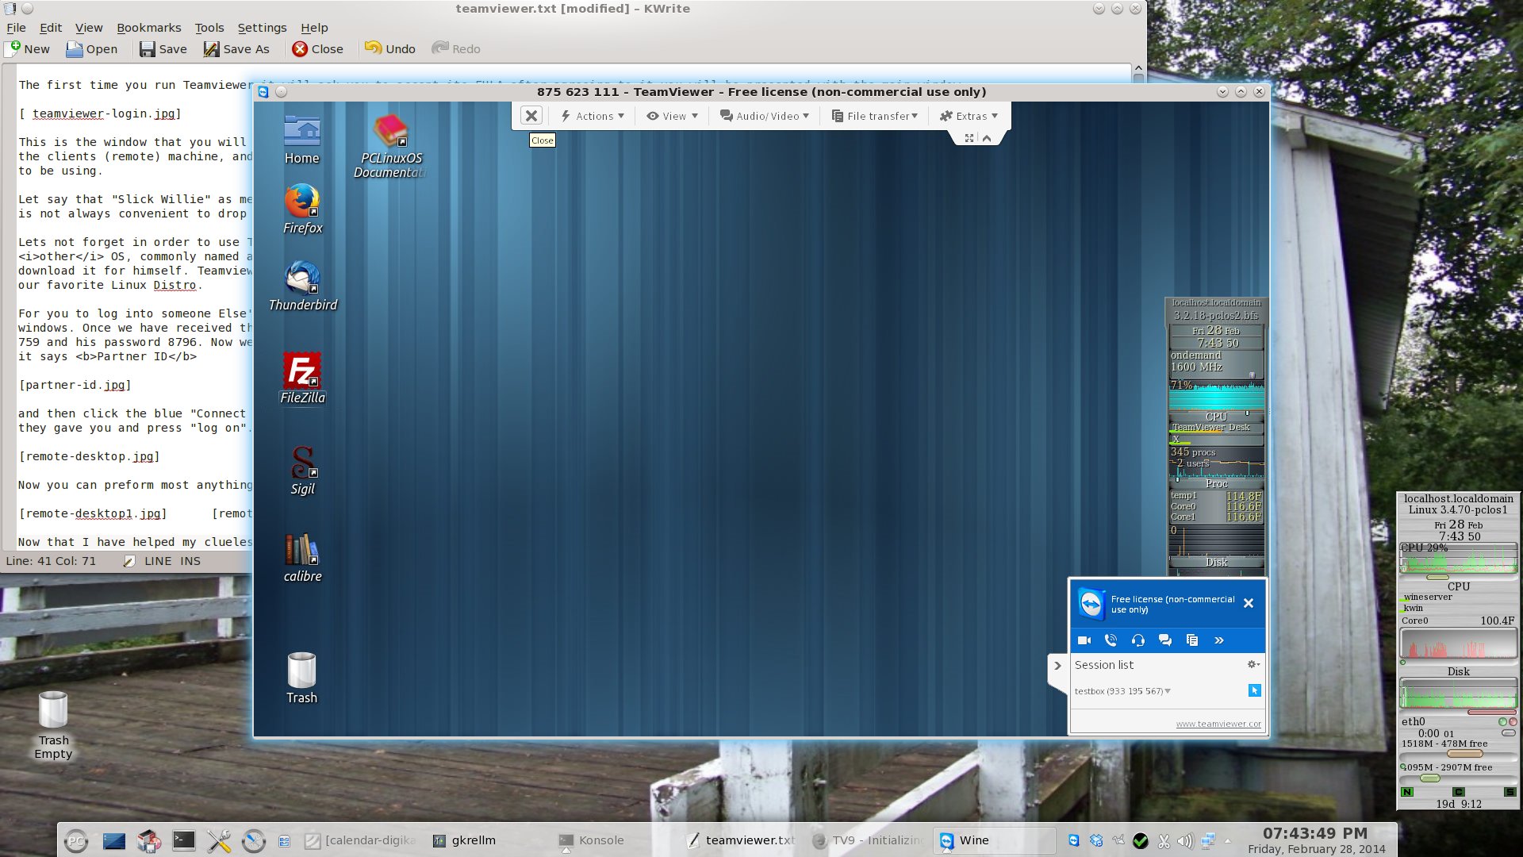Image resolution: width=1523 pixels, height=857 pixels.
Task: Click Open button in KWrite toolbar
Action: click(92, 49)
